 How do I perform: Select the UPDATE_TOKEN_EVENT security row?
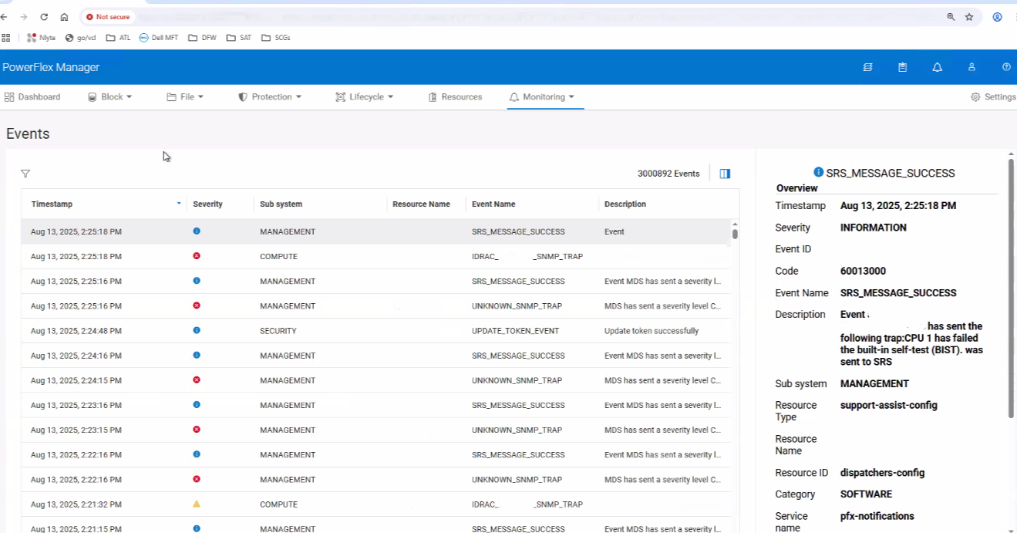(x=515, y=331)
